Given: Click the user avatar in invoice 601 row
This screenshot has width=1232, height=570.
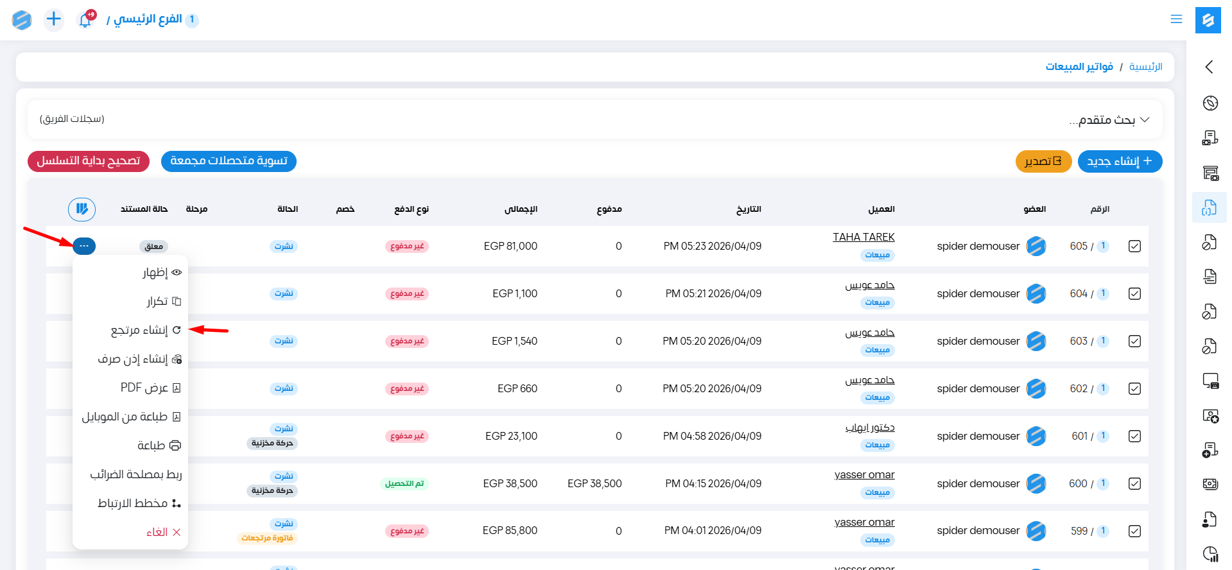Looking at the screenshot, I should (1036, 436).
